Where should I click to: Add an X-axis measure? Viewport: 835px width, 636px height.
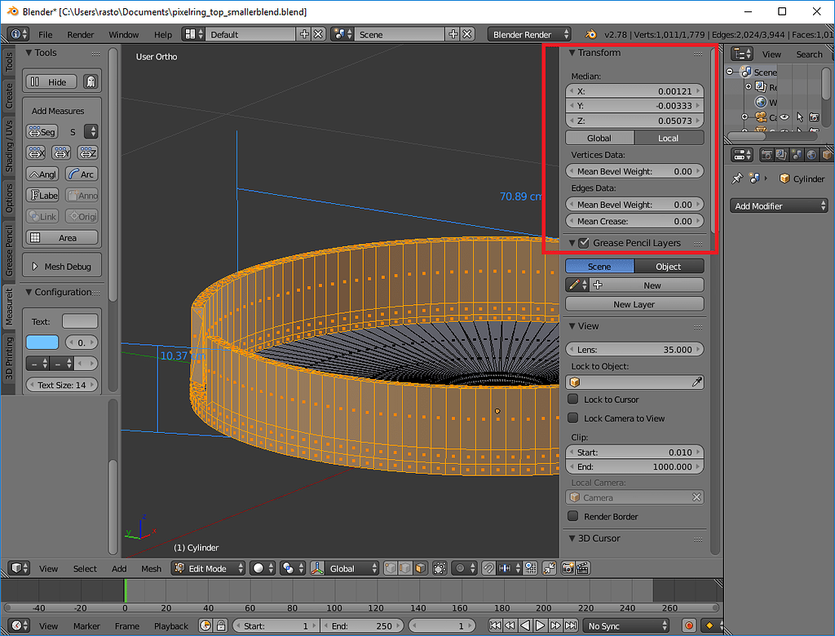pos(36,153)
